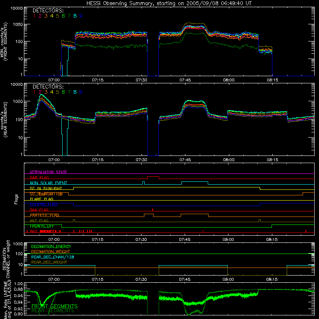Select detector 9 in rear segments legend

[x=81, y=92]
